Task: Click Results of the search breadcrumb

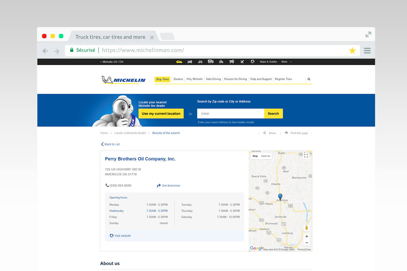Action: point(166,133)
